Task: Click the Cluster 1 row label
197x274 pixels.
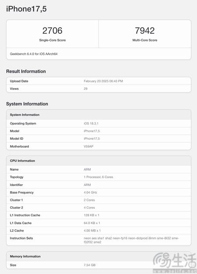Action: (x=16, y=200)
